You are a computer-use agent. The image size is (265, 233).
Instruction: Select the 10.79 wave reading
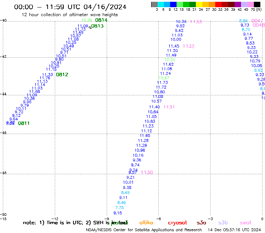[255, 61]
